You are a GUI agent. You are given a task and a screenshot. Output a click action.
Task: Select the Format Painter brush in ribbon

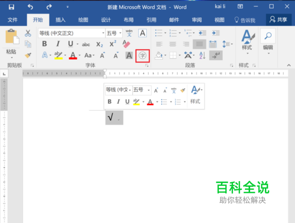coord(28,55)
